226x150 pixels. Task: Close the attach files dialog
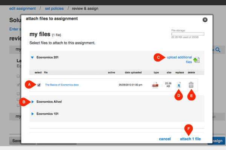pyautogui.click(x=205, y=19)
